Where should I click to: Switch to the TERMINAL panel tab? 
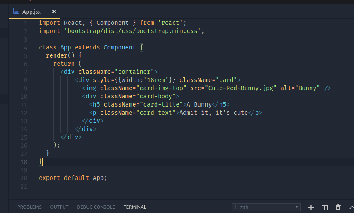[x=135, y=207]
